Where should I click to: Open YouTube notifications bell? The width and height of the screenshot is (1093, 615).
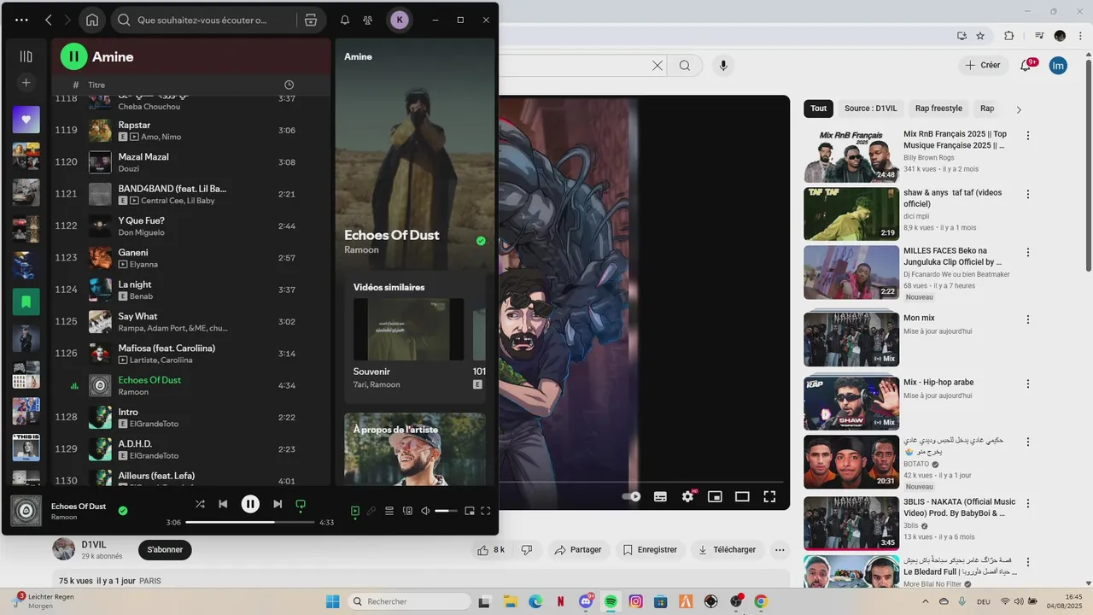click(x=1026, y=66)
